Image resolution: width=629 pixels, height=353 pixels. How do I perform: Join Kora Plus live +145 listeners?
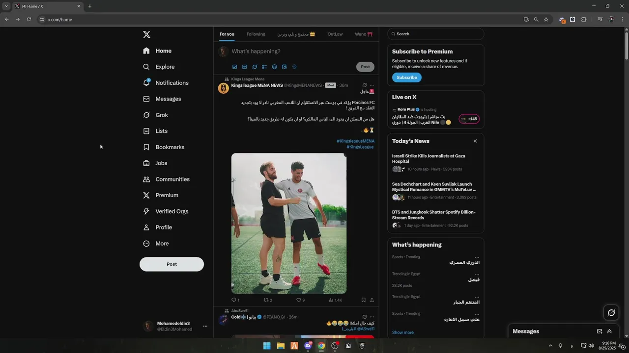pyautogui.click(x=469, y=119)
